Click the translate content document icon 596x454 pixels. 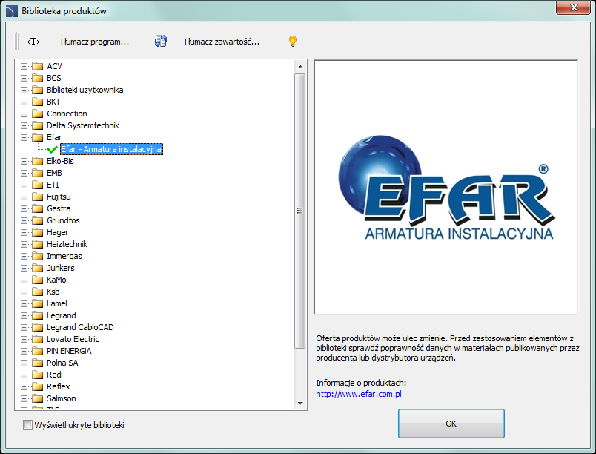point(161,41)
